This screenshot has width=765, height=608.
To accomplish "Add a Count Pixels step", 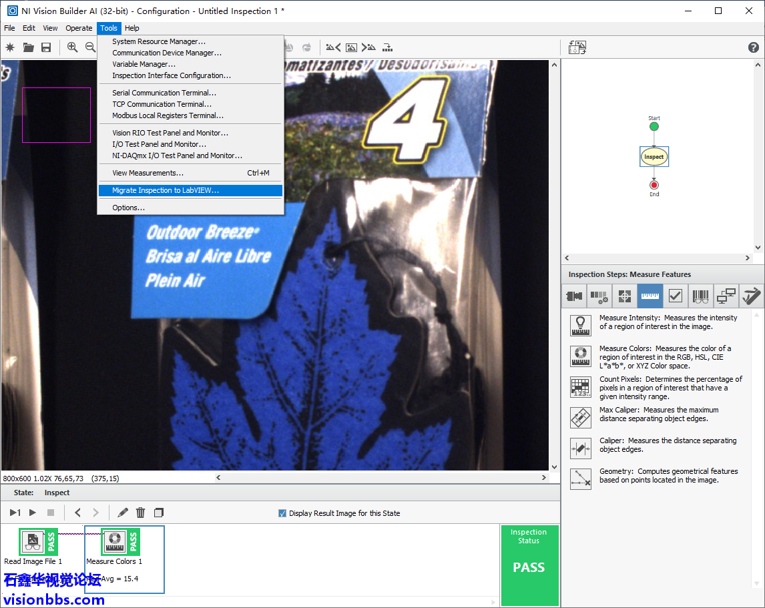I will coord(581,387).
